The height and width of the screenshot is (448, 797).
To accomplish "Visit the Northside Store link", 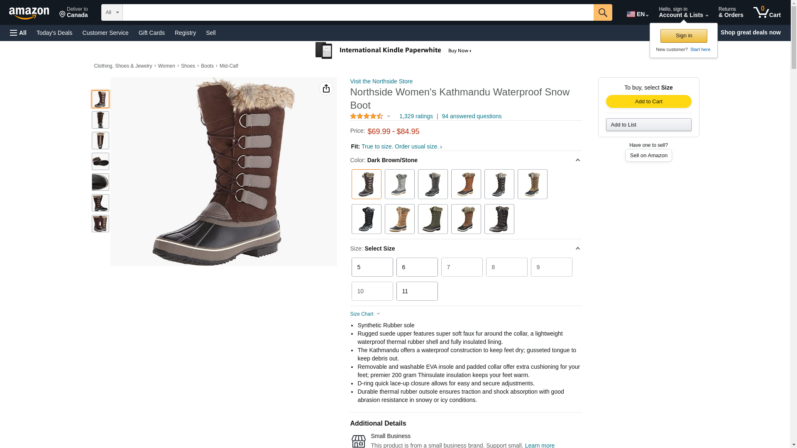I will pyautogui.click(x=381, y=81).
